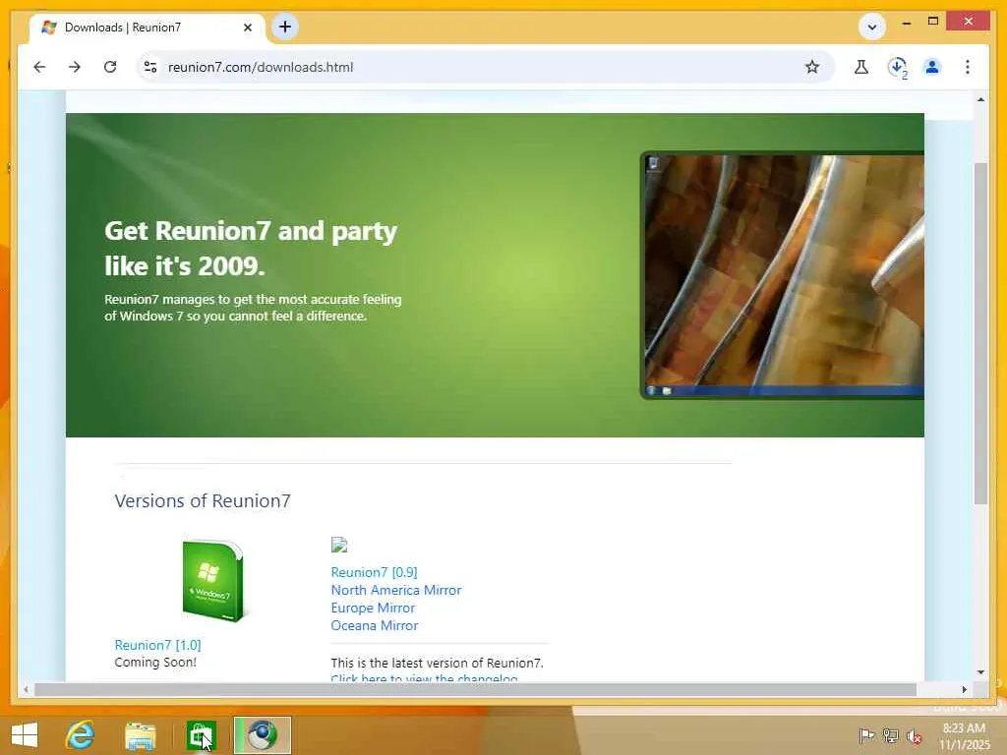1007x755 pixels.
Task: Open File Explorer from taskbar
Action: 140,735
